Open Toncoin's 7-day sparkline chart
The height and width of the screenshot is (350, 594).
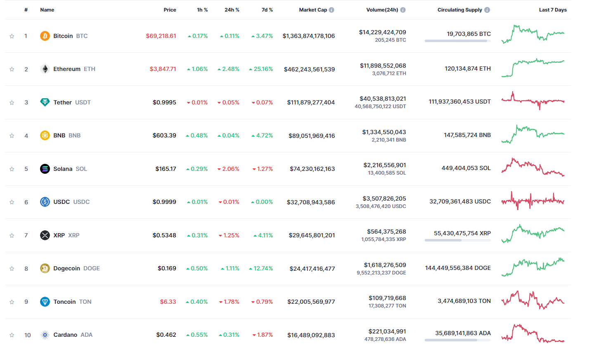(533, 300)
